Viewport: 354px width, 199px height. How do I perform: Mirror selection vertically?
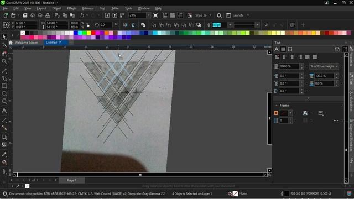133,25
